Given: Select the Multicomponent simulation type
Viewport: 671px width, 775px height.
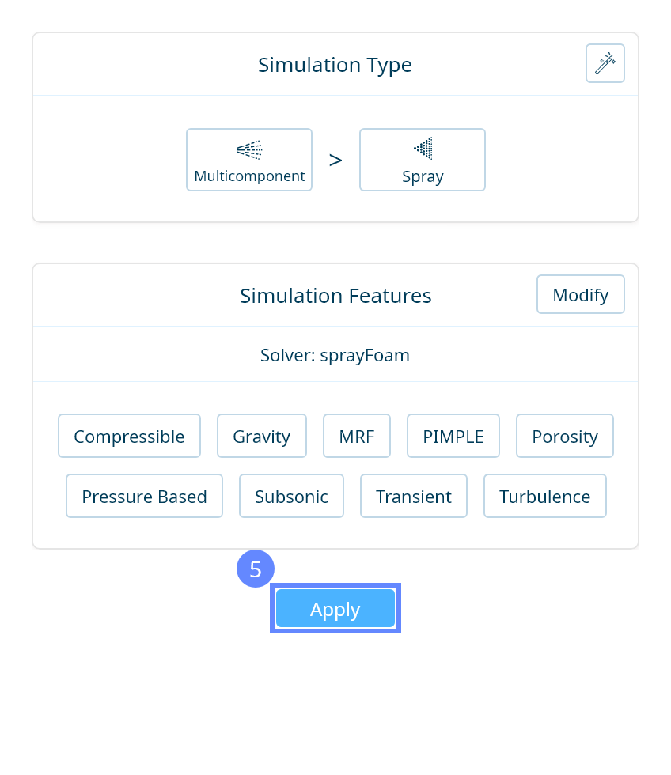Looking at the screenshot, I should point(249,160).
